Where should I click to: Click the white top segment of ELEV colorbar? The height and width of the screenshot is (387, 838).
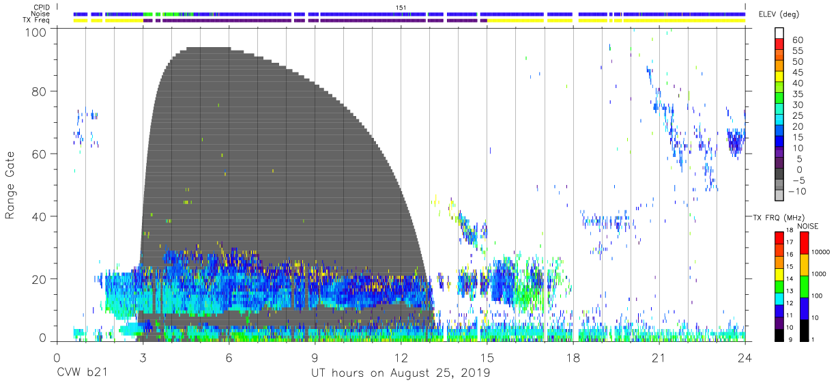779,33
